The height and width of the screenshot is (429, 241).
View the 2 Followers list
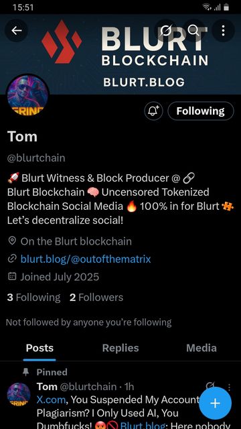pyautogui.click(x=96, y=298)
